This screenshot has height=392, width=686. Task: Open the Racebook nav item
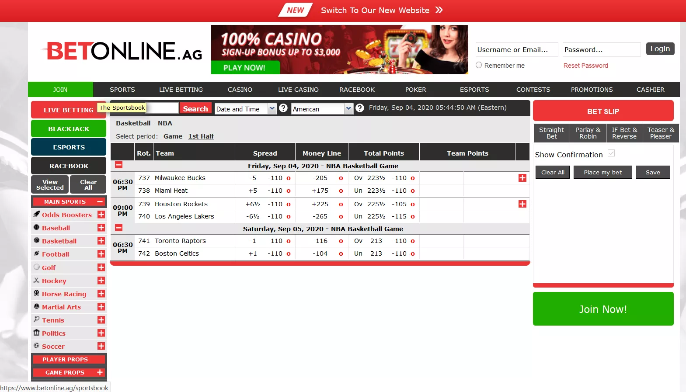pos(357,90)
